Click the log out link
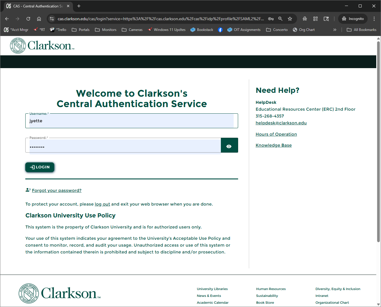 [x=102, y=204]
